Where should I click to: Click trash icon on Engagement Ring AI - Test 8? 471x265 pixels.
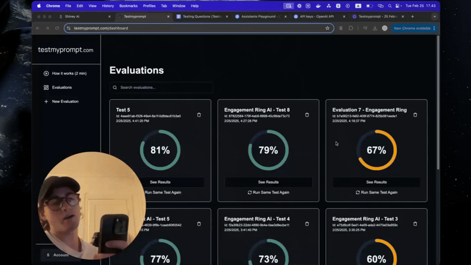coord(307,115)
